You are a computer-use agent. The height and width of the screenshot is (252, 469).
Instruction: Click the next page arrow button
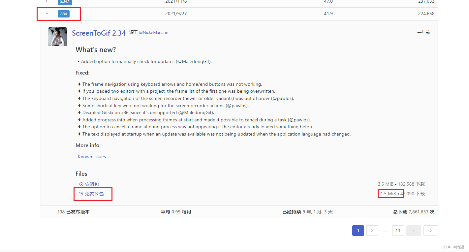coord(431,231)
